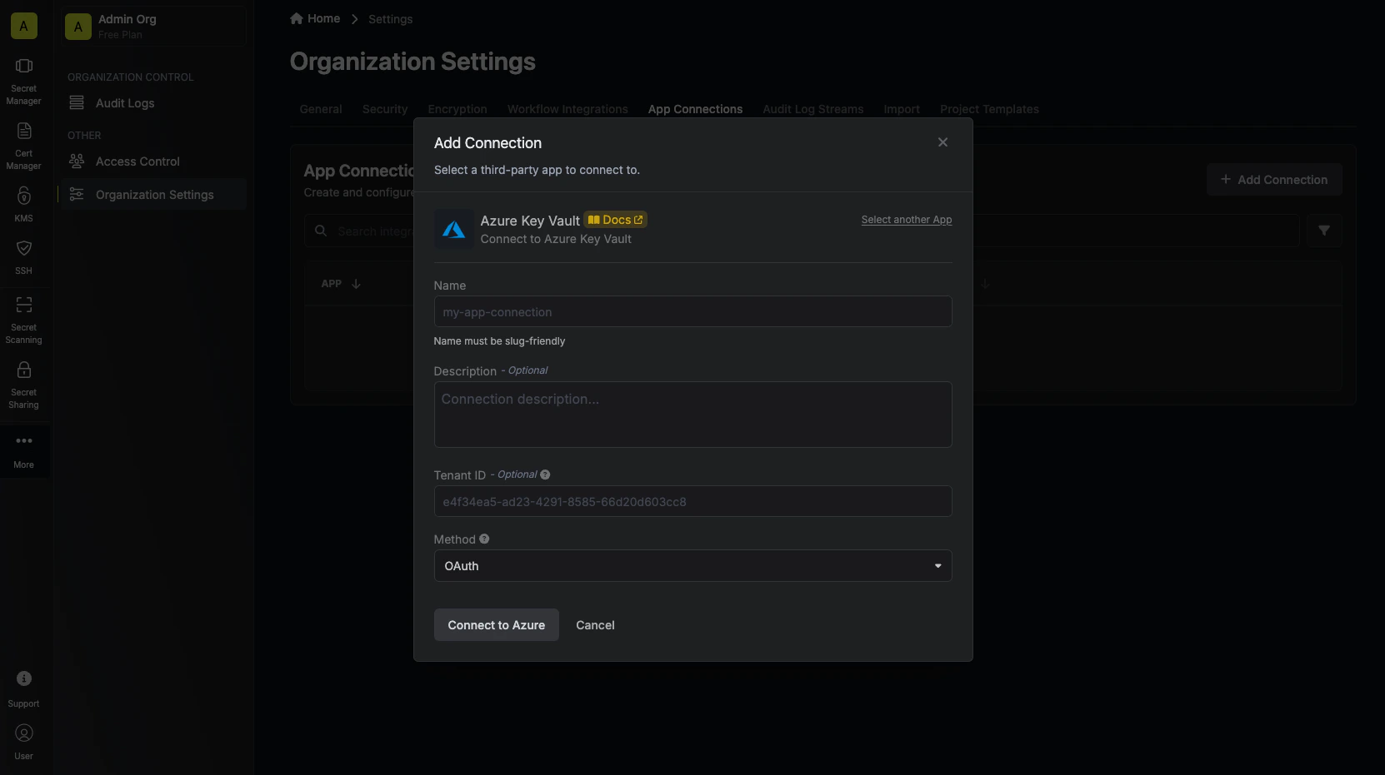Open Cert Manager in the sidebar
This screenshot has width=1385, height=775.
click(x=23, y=147)
